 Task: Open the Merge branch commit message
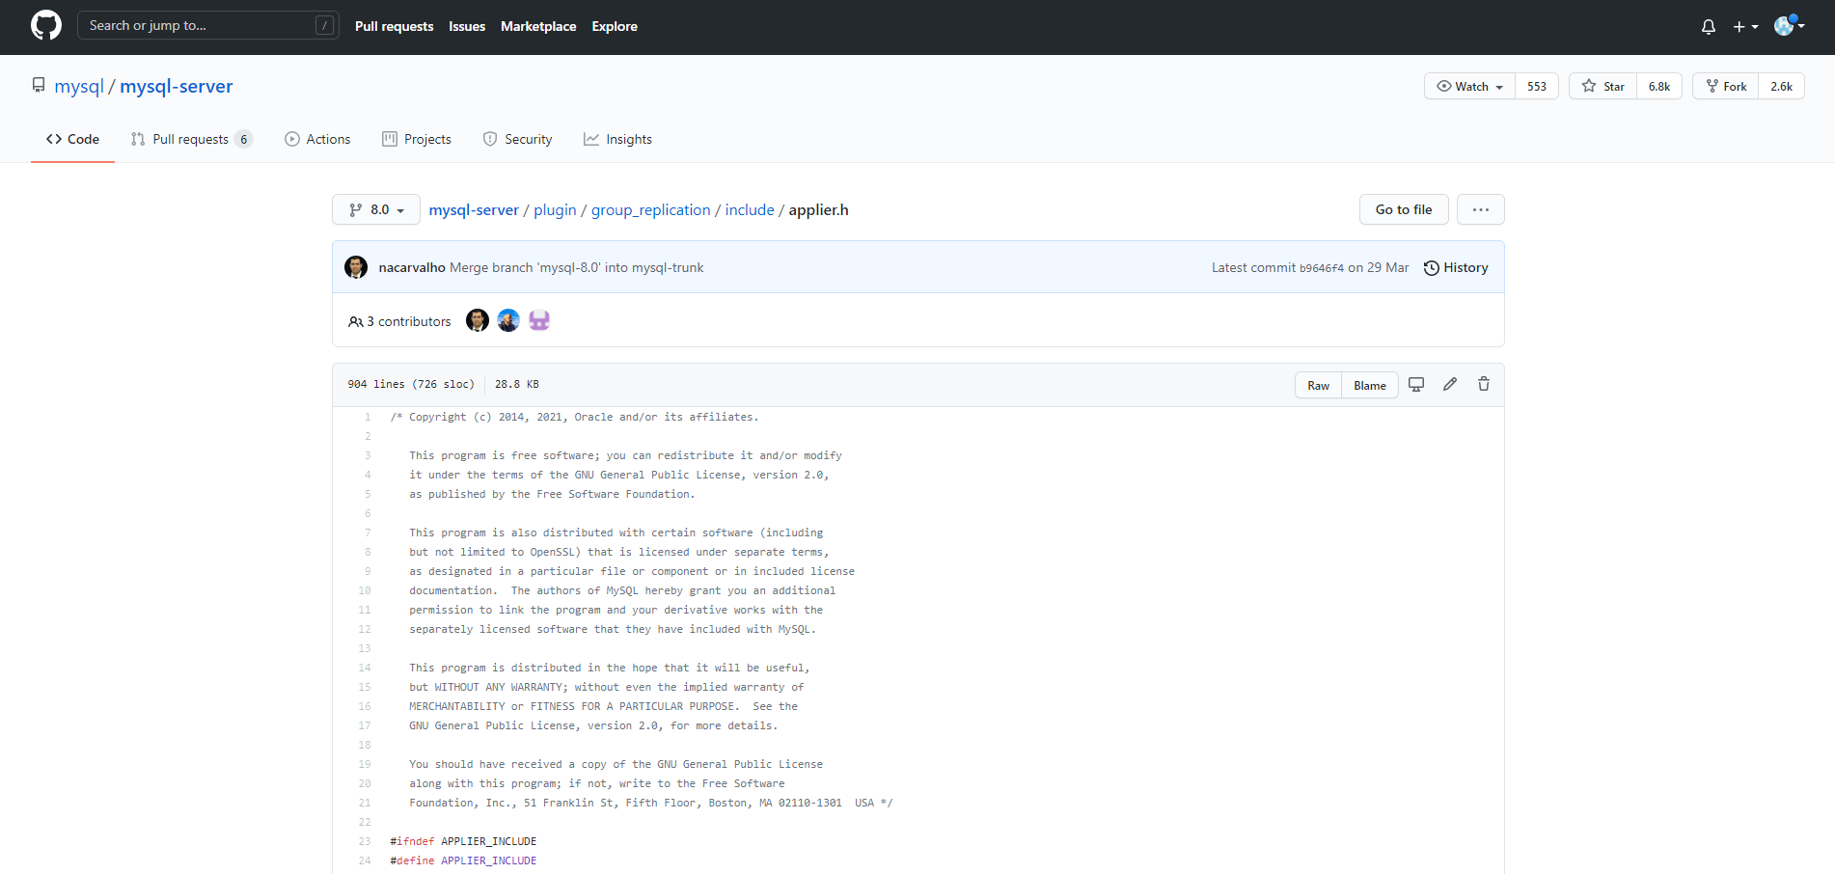coord(576,267)
